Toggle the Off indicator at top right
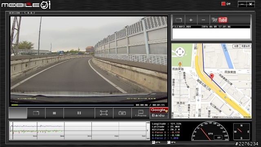Image resolution: width=261 pixels, height=147 pixels. coord(226,4)
